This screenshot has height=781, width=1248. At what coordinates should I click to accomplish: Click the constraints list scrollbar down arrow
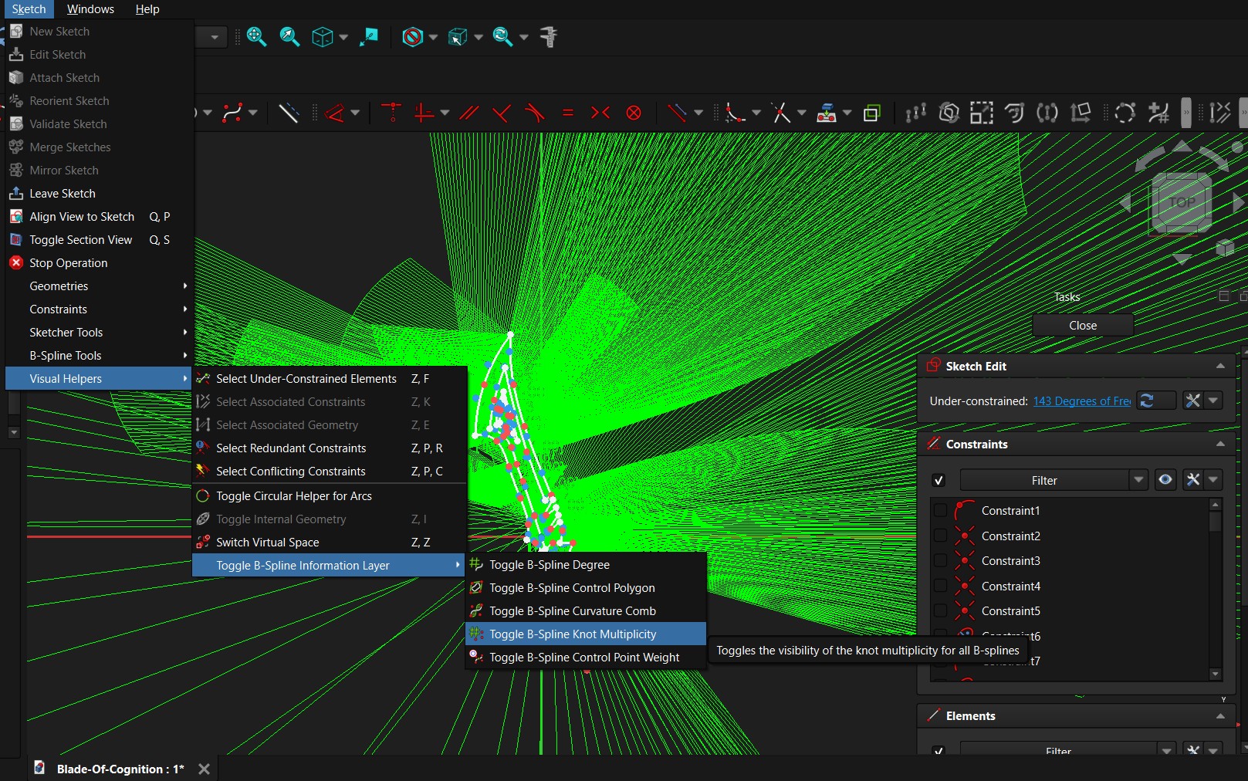tap(1216, 674)
